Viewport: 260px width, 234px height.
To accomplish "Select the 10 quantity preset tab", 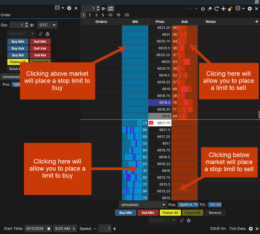I will (x=110, y=15).
